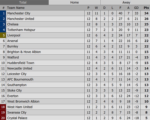Click on Tottenham Hotspur

point(21,30)
